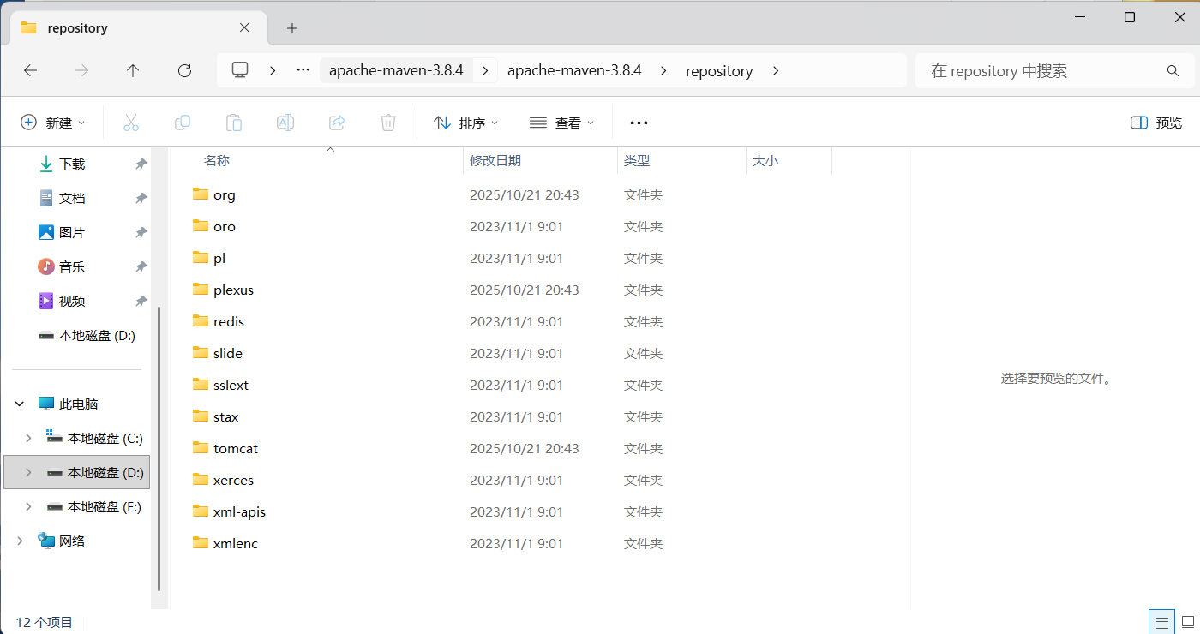Click the This PC monitor icon in address bar
Image resolution: width=1200 pixels, height=634 pixels.
tap(240, 70)
